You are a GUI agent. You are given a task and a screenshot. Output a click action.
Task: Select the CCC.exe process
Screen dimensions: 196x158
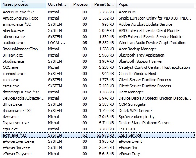(x=98, y=67)
